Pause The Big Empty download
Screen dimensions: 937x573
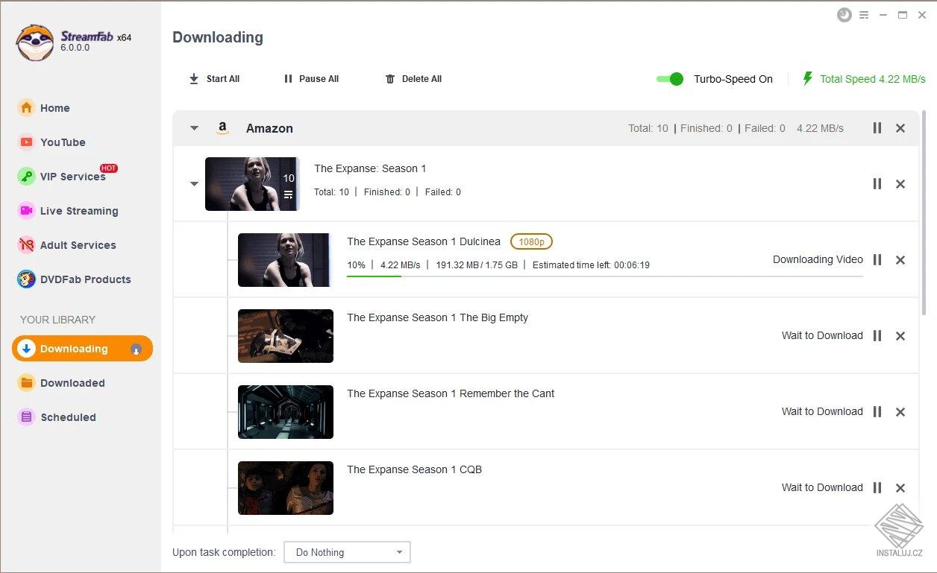[877, 336]
